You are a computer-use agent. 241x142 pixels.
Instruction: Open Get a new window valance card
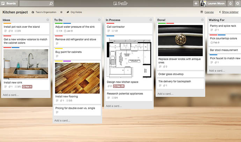click(x=26, y=41)
